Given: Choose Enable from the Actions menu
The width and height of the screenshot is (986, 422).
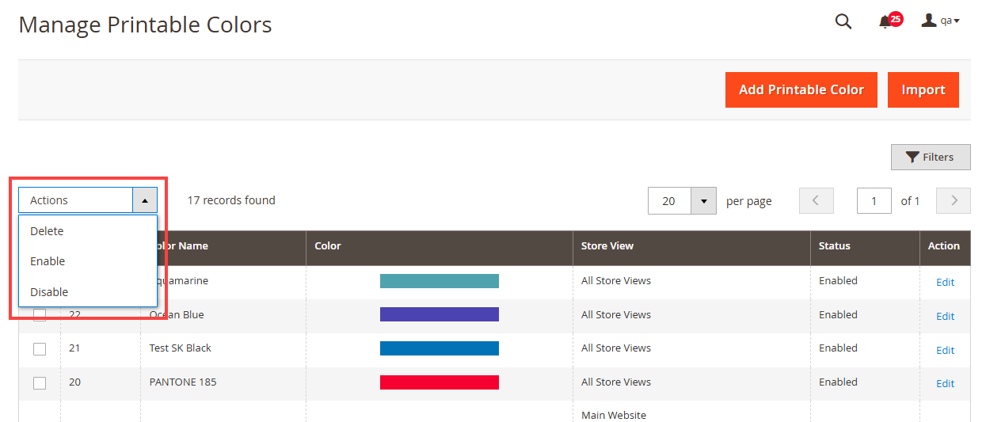Looking at the screenshot, I should [x=48, y=261].
